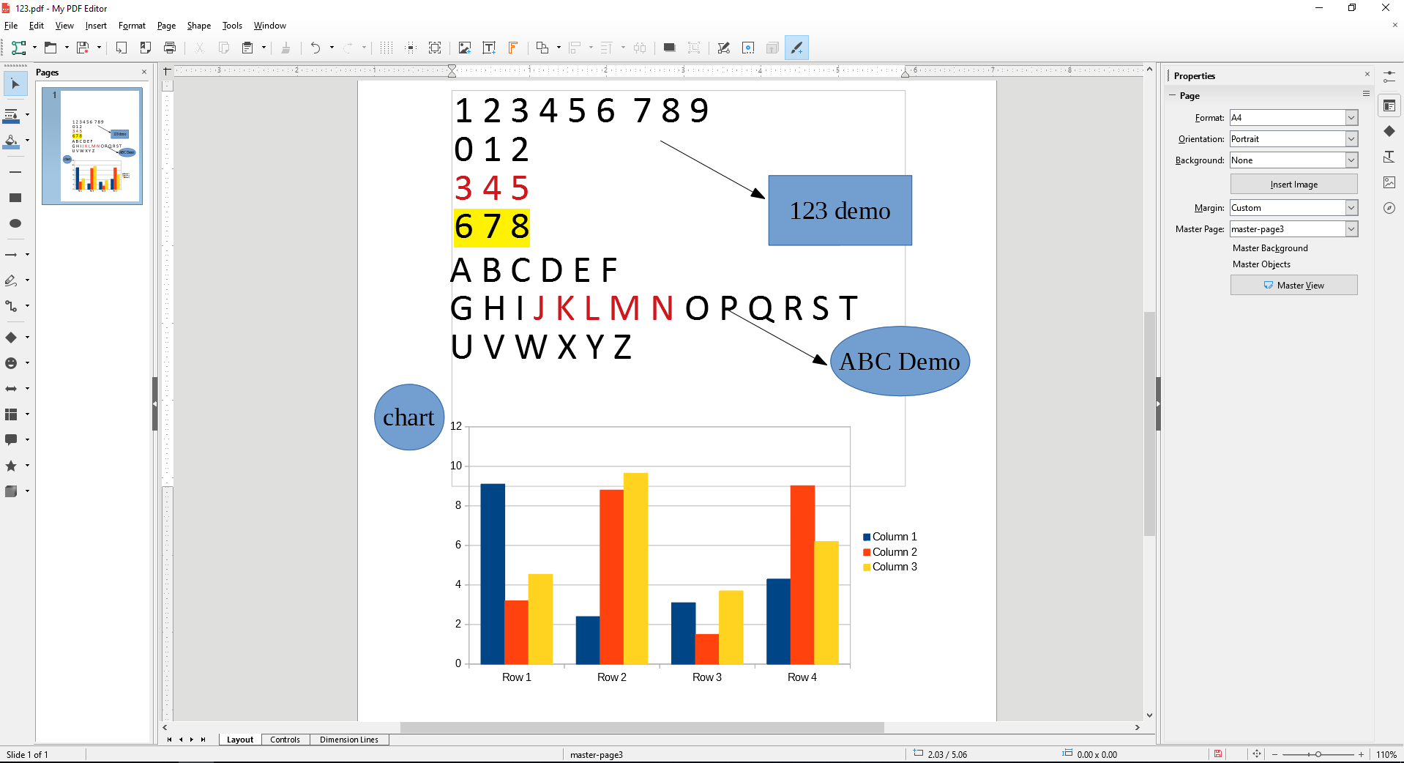Click the zoom slider in status bar
1404x763 pixels.
click(x=1318, y=754)
